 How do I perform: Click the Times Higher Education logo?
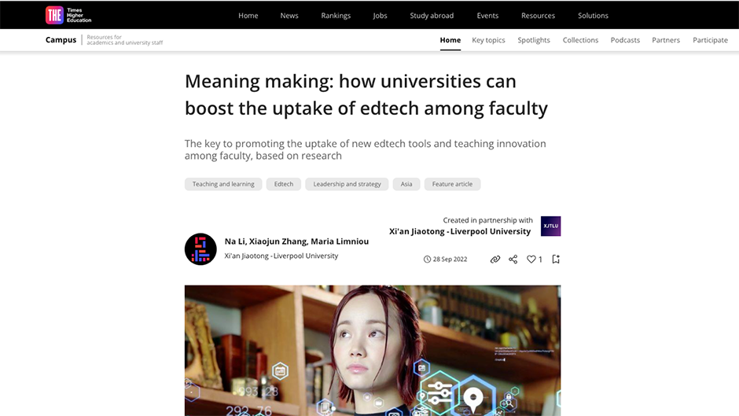pyautogui.click(x=68, y=15)
